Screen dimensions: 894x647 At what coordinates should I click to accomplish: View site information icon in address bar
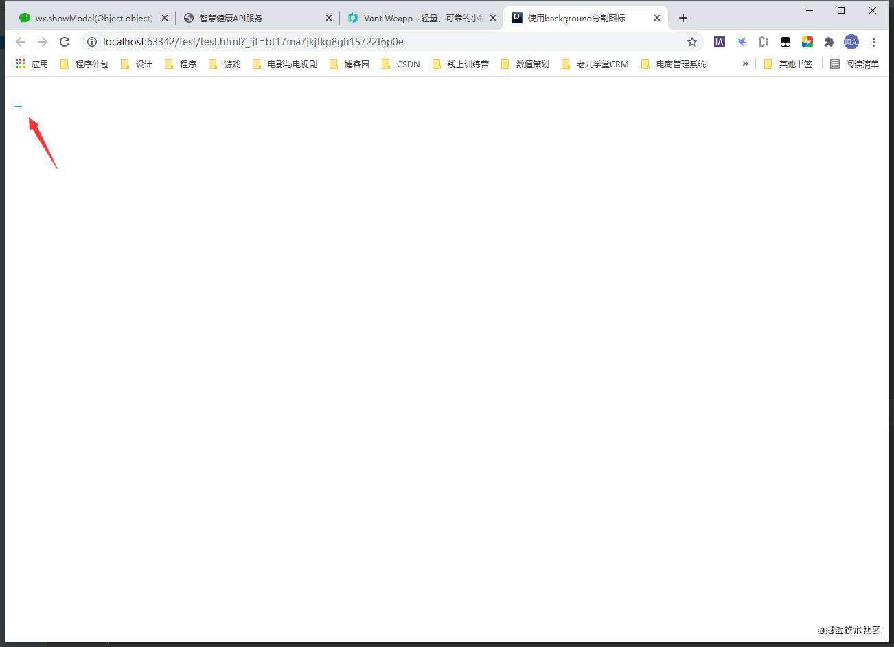coord(91,42)
